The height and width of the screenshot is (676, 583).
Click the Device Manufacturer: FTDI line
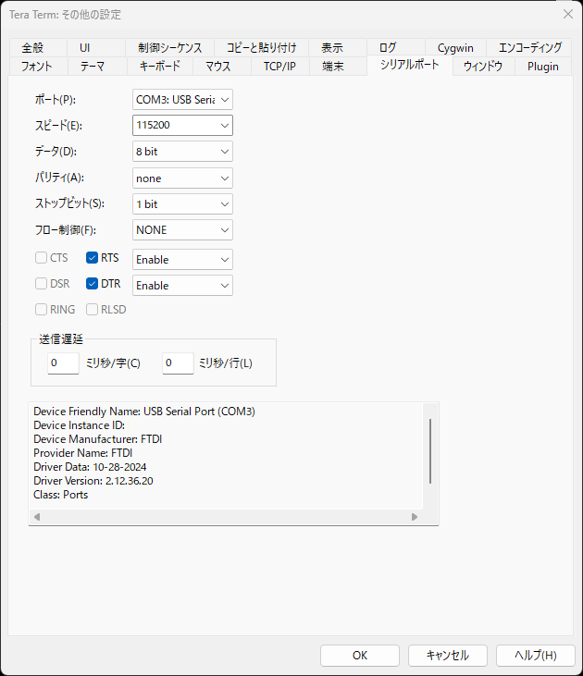pyautogui.click(x=97, y=439)
